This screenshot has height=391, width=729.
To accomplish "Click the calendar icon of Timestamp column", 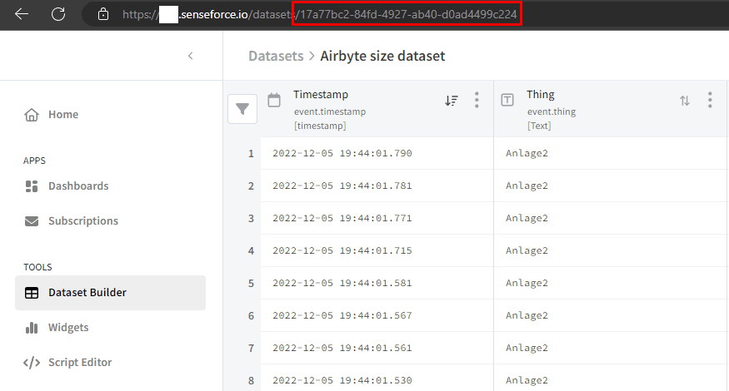I will (x=274, y=100).
